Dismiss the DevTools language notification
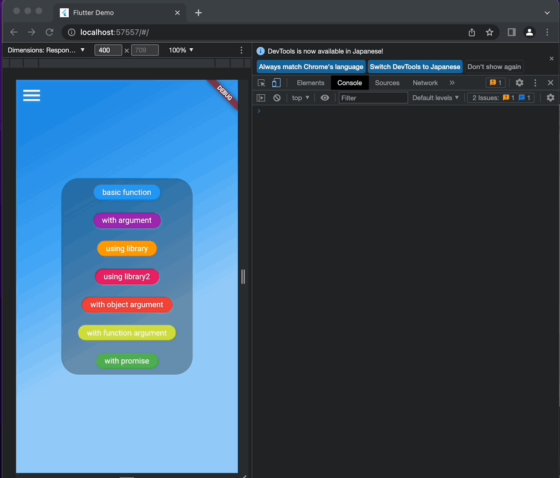 tap(552, 59)
